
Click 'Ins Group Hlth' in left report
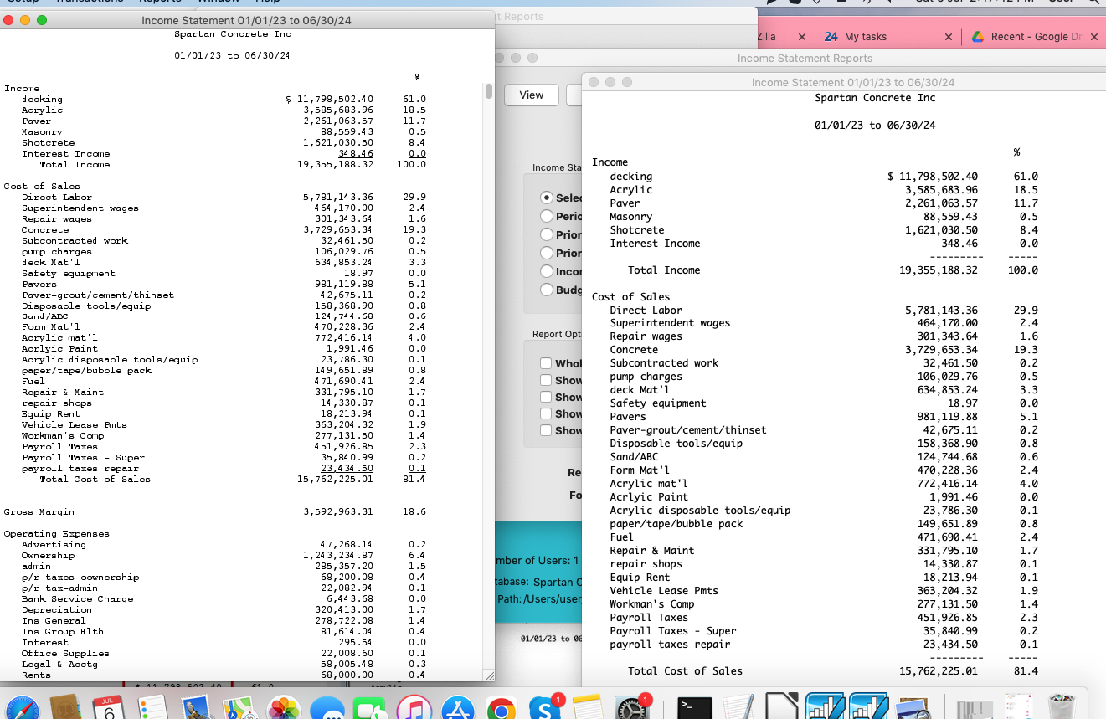(x=63, y=632)
